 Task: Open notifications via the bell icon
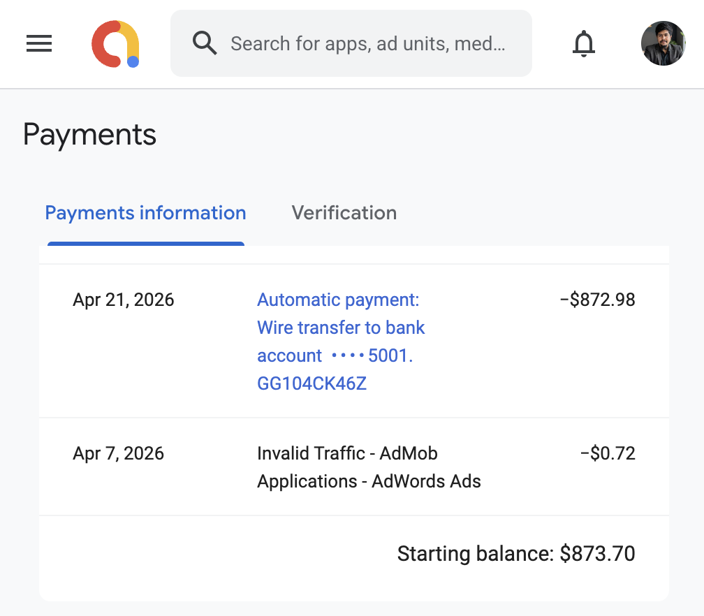click(584, 43)
